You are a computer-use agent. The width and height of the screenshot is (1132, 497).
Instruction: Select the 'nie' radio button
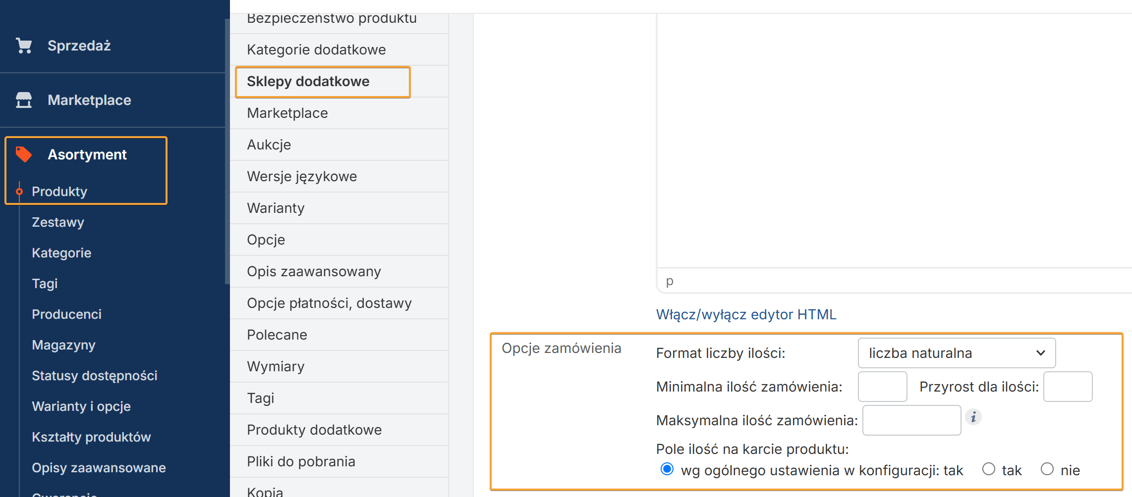point(1047,469)
